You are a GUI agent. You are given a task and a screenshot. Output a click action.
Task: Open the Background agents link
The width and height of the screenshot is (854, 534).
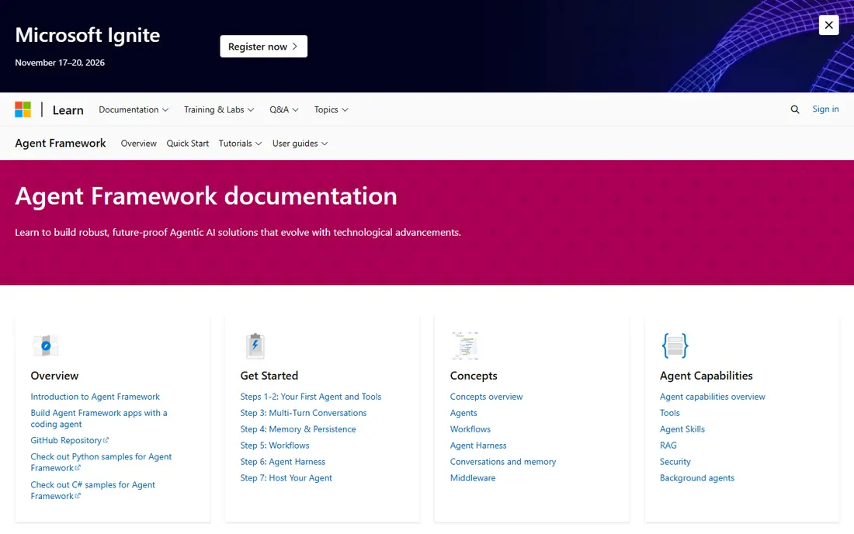[696, 478]
